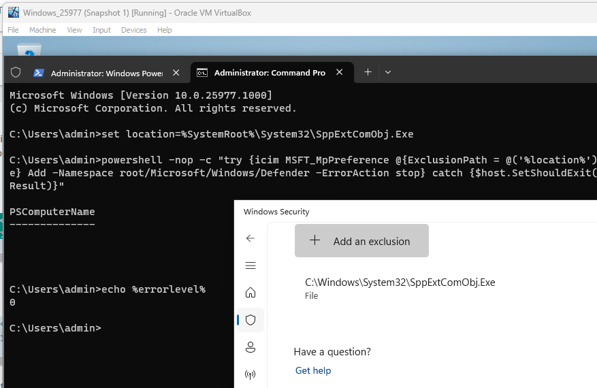
Task: Open Virus & threat protection shield icon
Action: (x=250, y=320)
